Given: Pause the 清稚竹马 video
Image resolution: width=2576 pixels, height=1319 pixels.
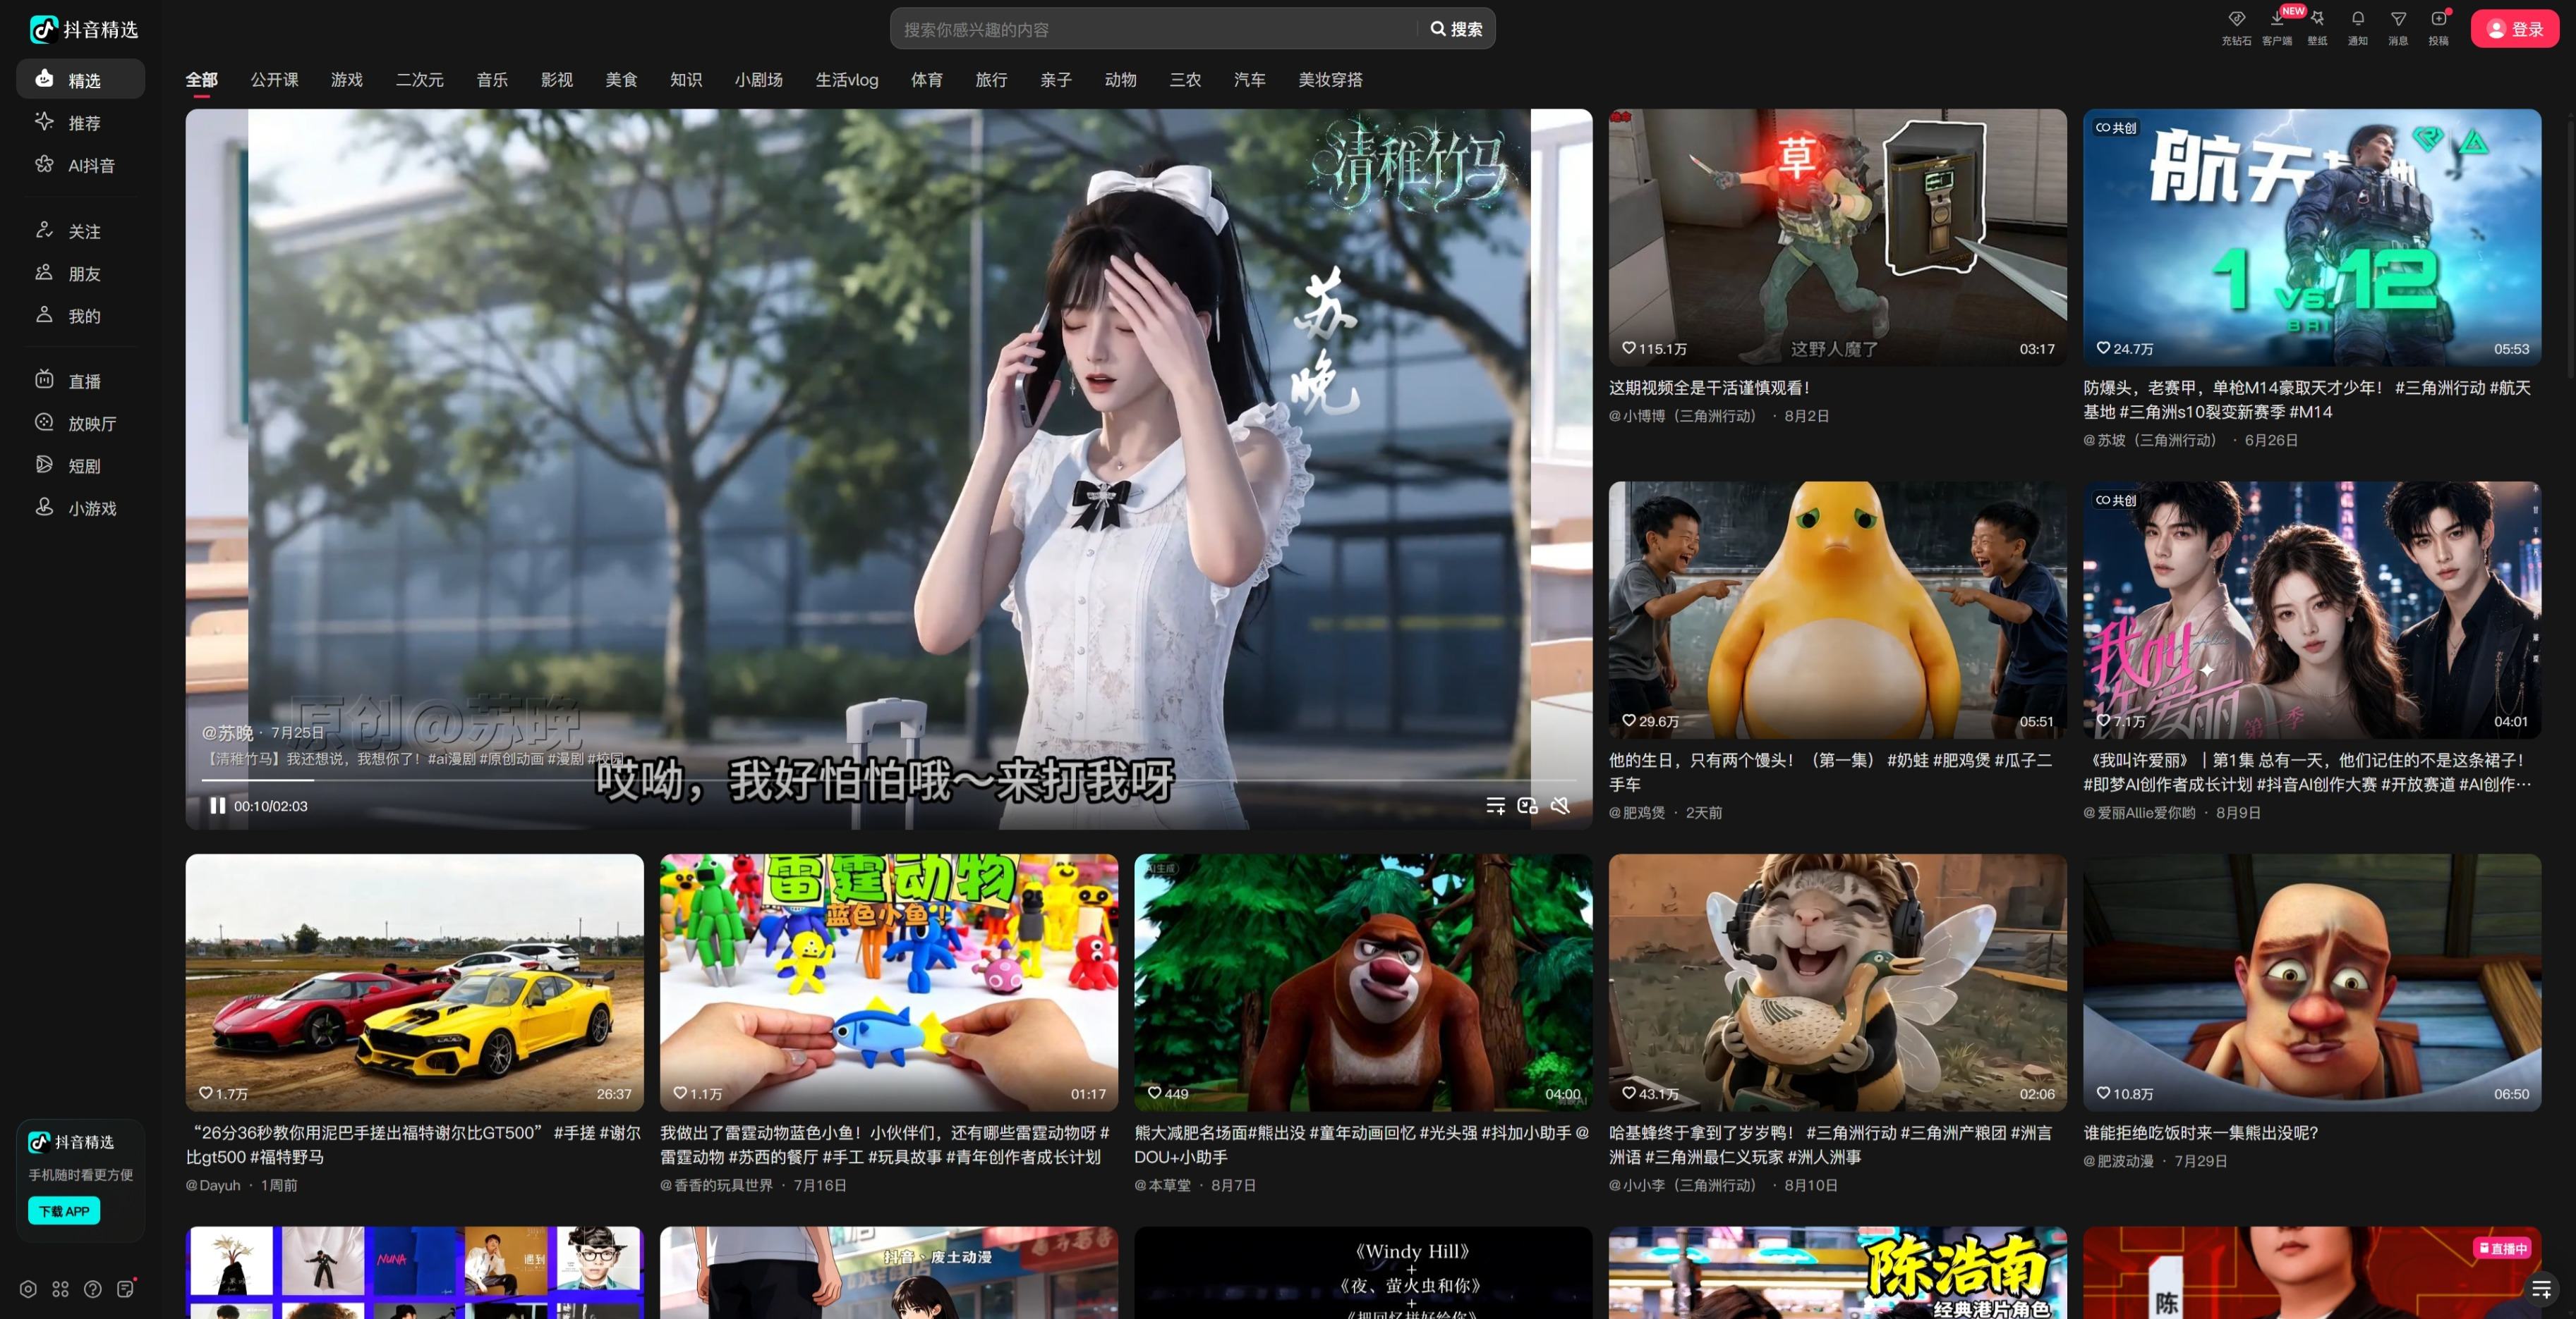Looking at the screenshot, I should tap(217, 805).
